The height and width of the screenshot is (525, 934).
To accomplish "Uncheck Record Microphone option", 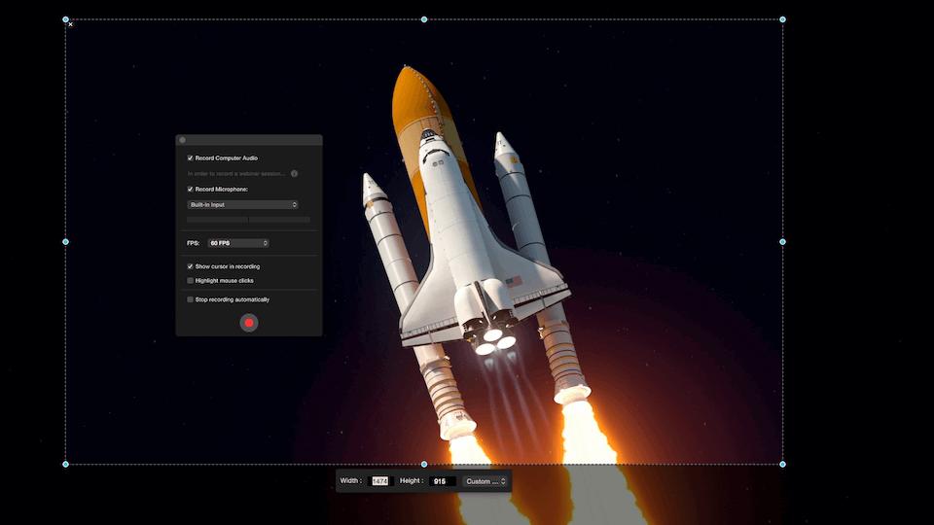I will (x=191, y=190).
